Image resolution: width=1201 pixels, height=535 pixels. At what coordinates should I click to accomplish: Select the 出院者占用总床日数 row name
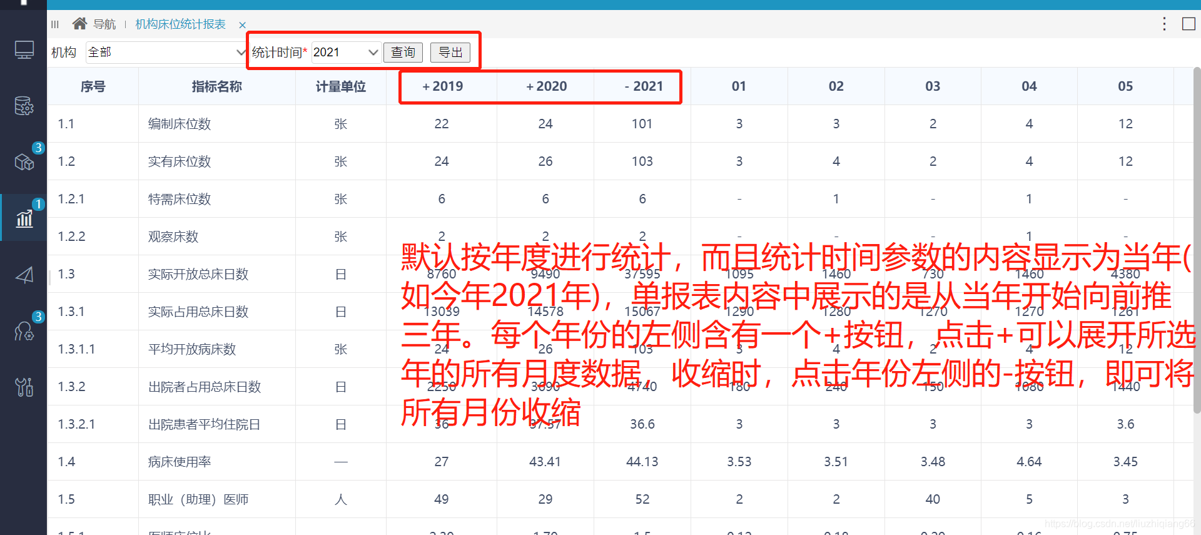205,387
